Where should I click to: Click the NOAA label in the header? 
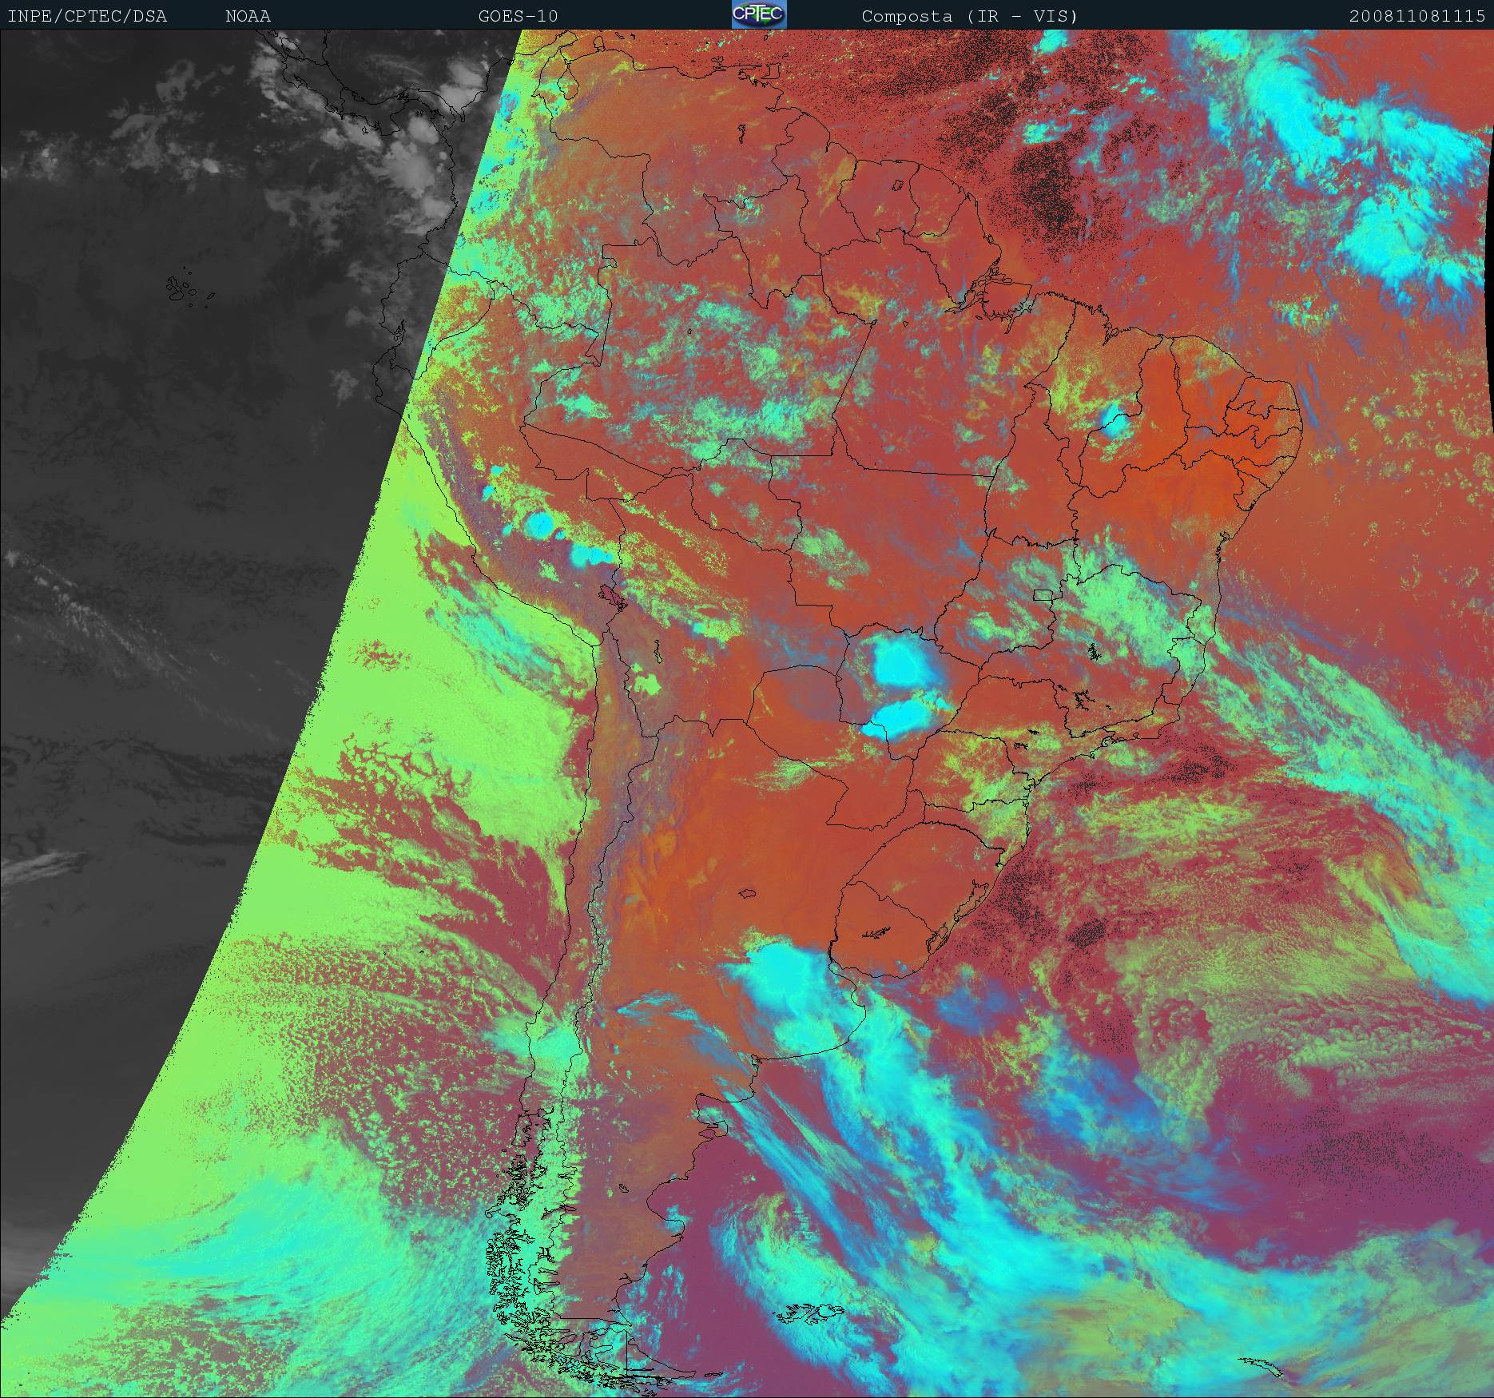(x=248, y=16)
